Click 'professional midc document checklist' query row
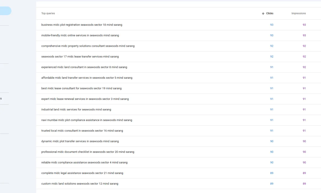The width and height of the screenshot is (321, 193). pyautogui.click(x=88, y=152)
